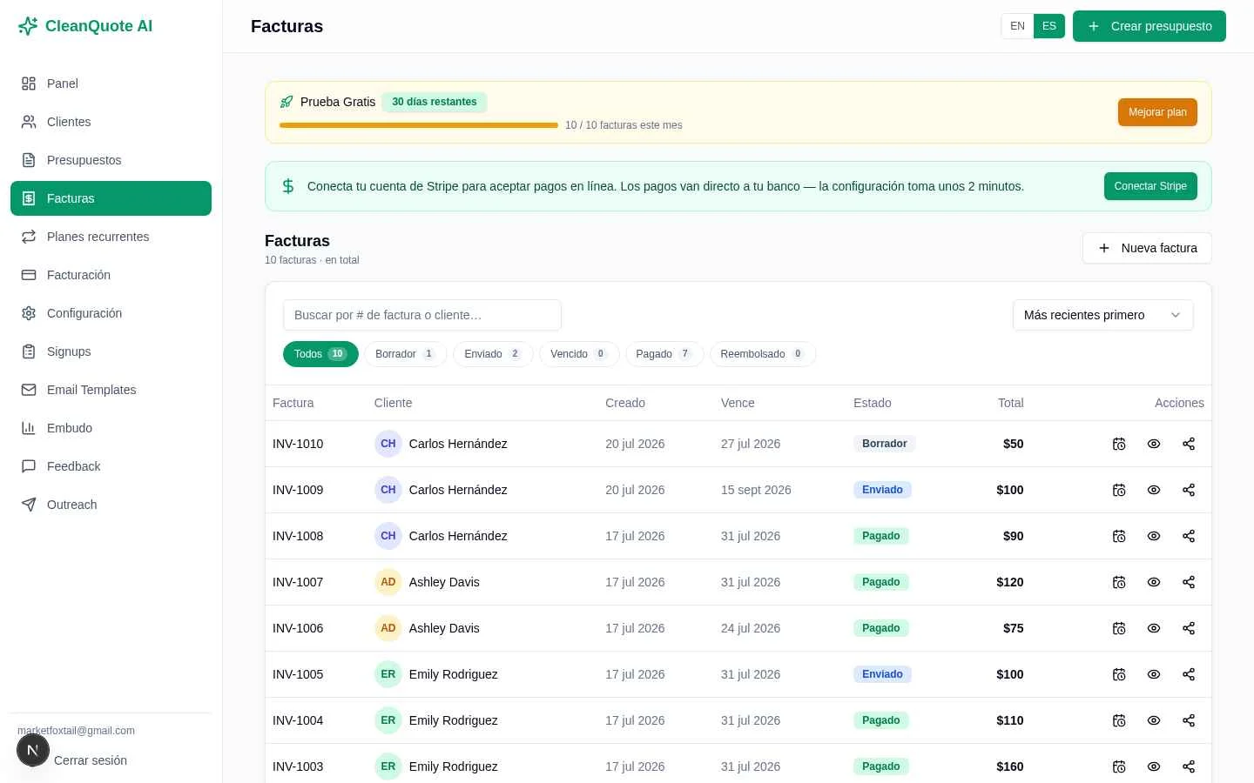Image resolution: width=1254 pixels, height=783 pixels.
Task: Click the Crear presupuesto button
Action: (x=1149, y=26)
